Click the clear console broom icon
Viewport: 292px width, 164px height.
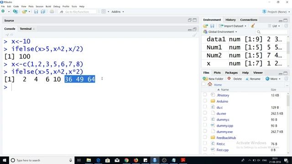tap(194, 35)
